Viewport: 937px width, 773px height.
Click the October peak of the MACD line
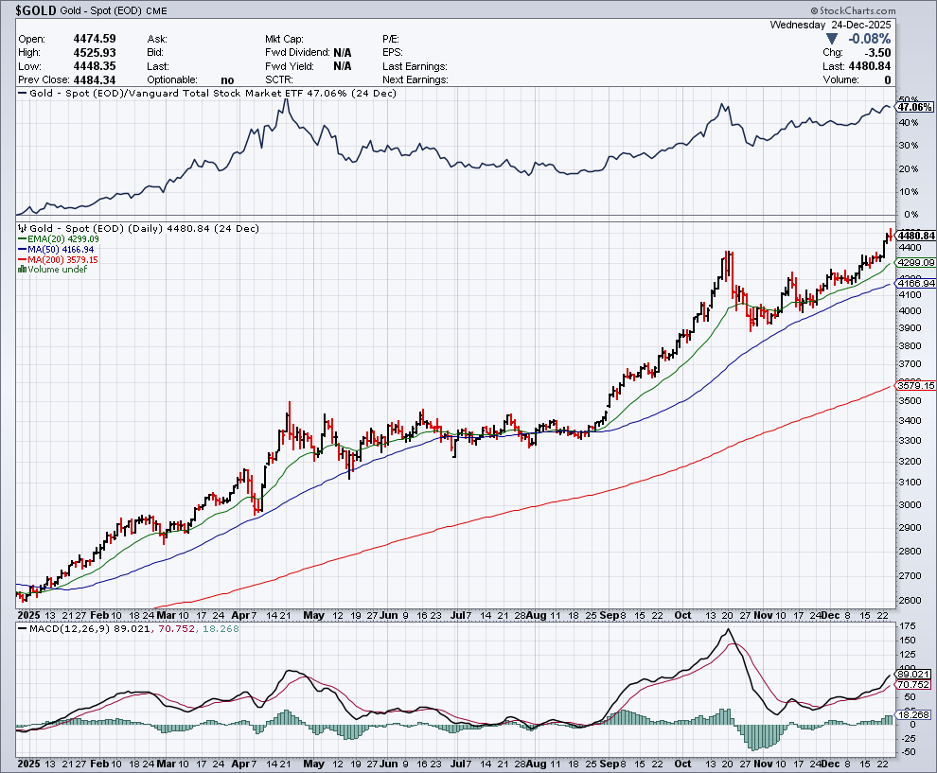[727, 630]
